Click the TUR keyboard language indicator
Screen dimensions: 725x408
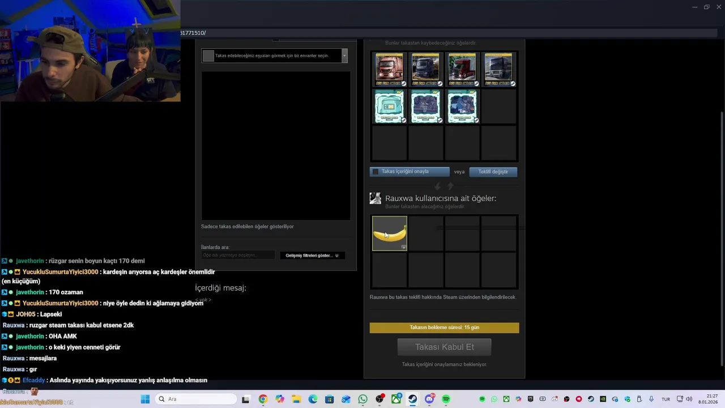[x=666, y=399]
